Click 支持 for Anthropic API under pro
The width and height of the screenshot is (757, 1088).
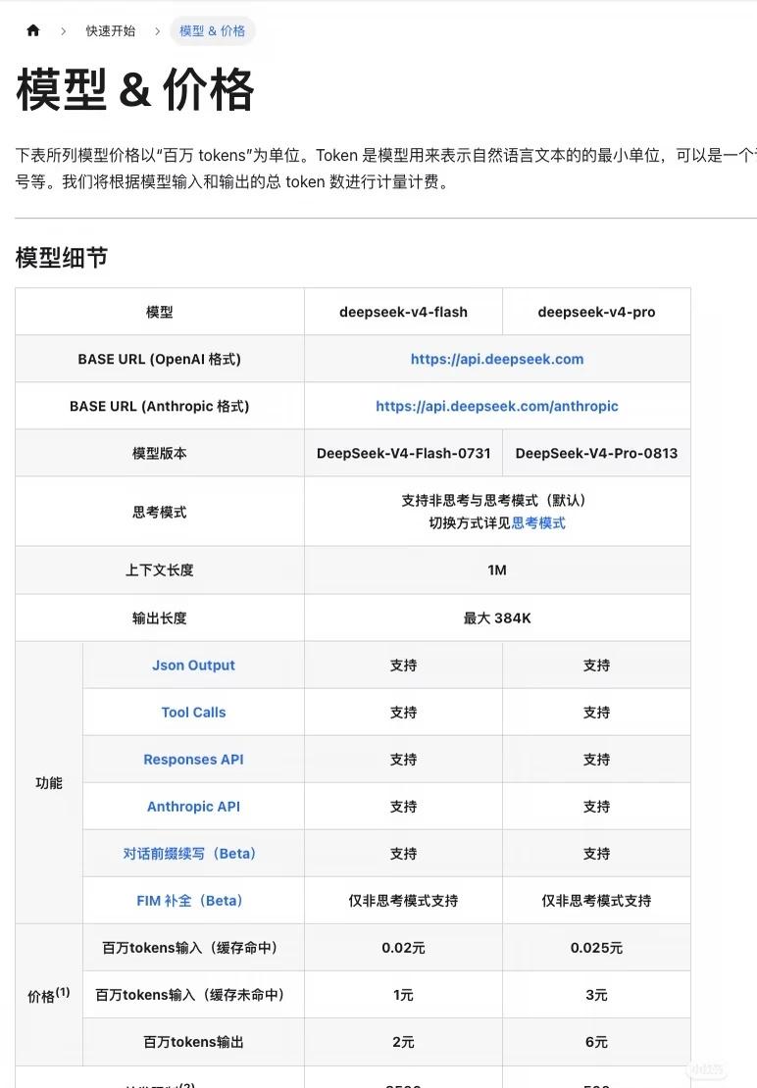click(x=597, y=807)
